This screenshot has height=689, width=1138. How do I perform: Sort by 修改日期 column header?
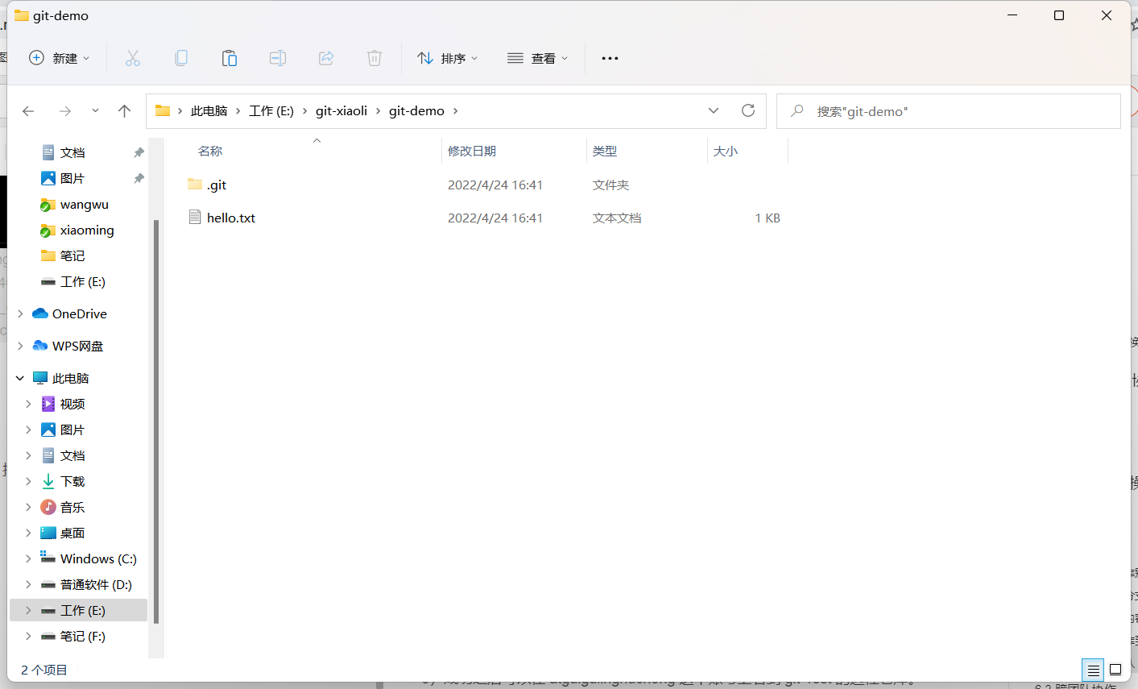click(472, 151)
